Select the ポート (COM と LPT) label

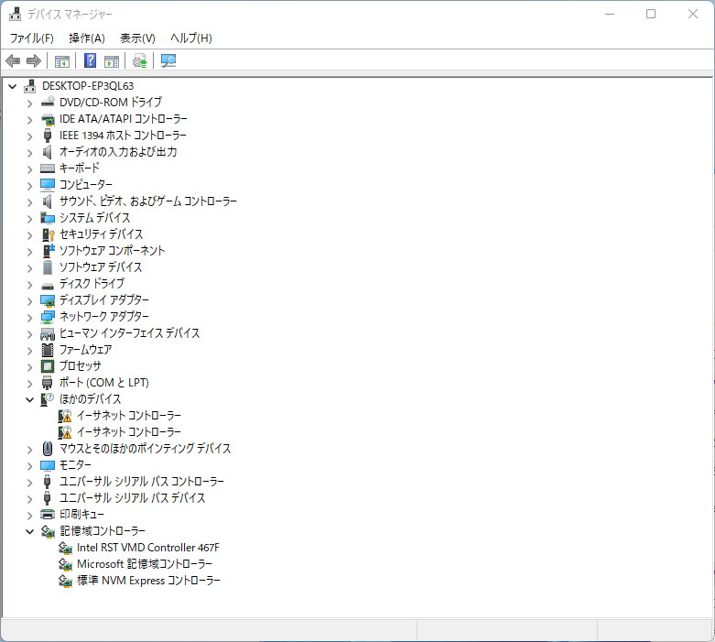pyautogui.click(x=104, y=383)
